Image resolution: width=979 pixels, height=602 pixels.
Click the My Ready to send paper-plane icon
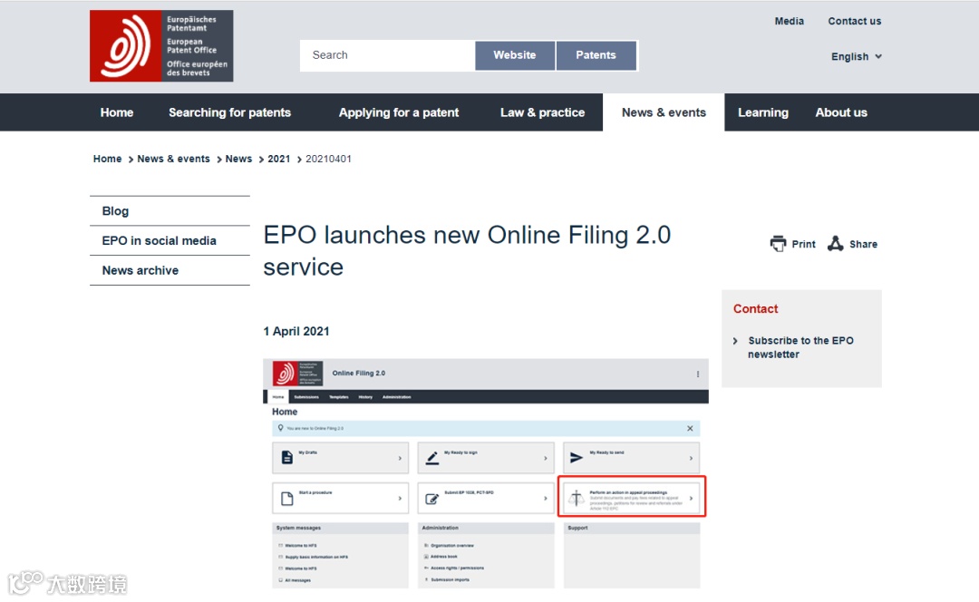[577, 458]
